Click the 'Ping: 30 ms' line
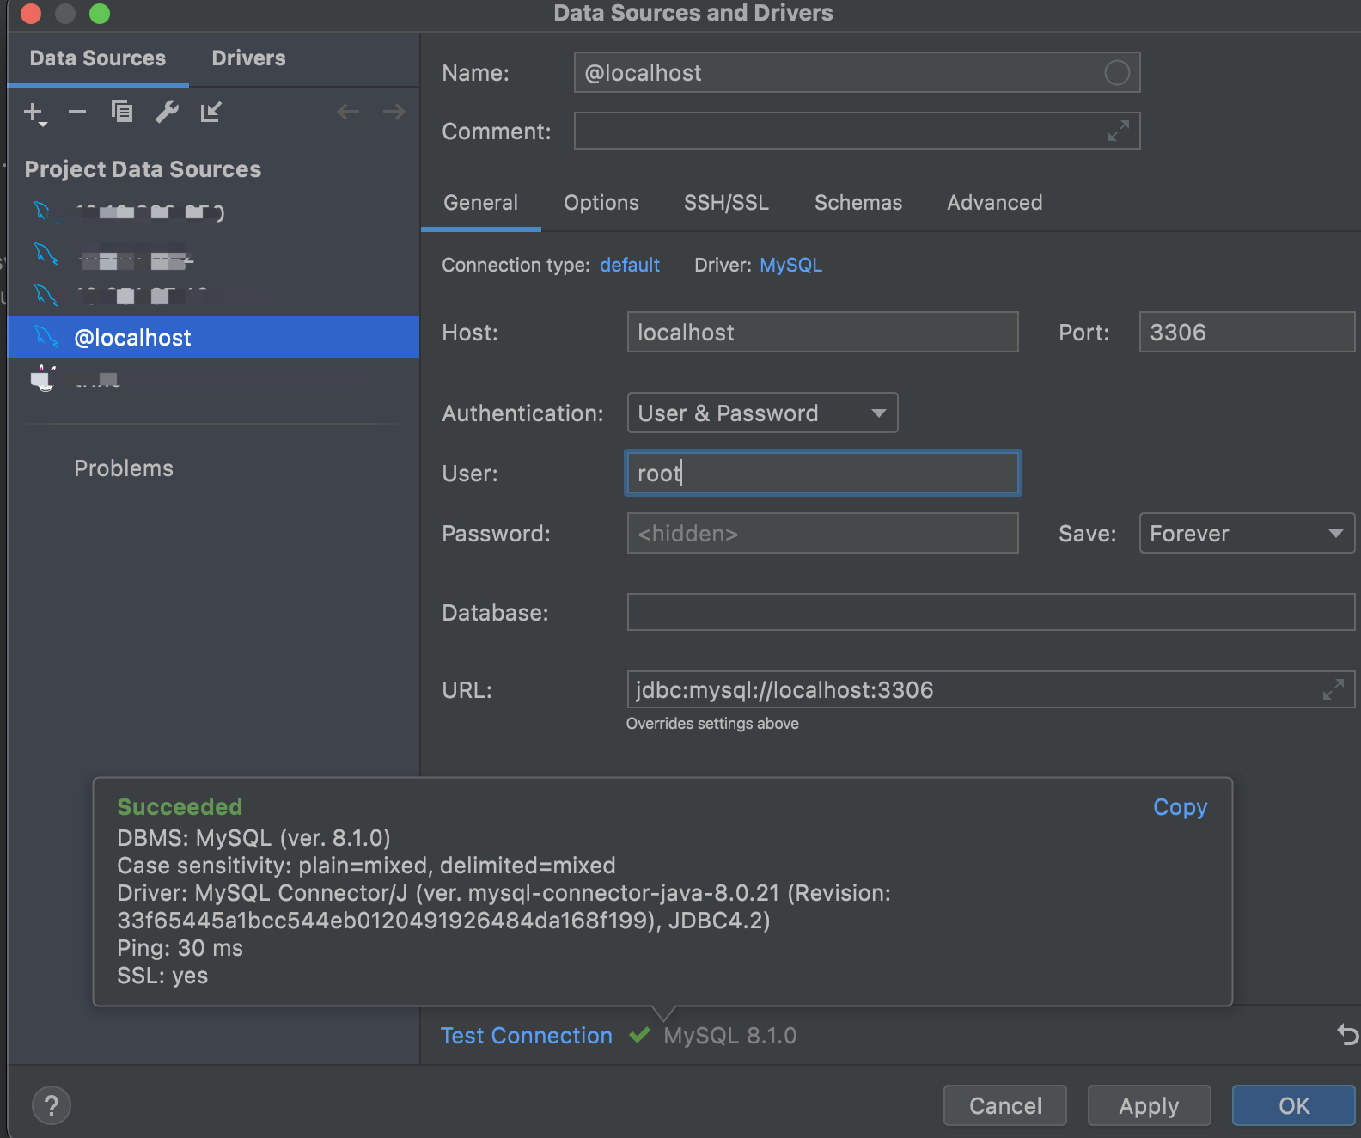 (x=180, y=948)
